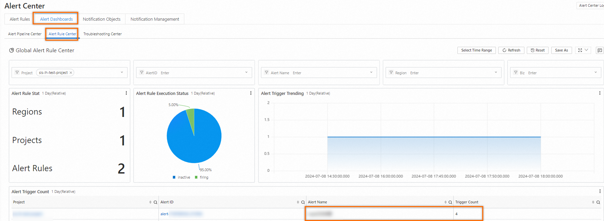Viewport: 604px width, 221px height.
Task: Click the Projects stat label
Action: pos(27,140)
